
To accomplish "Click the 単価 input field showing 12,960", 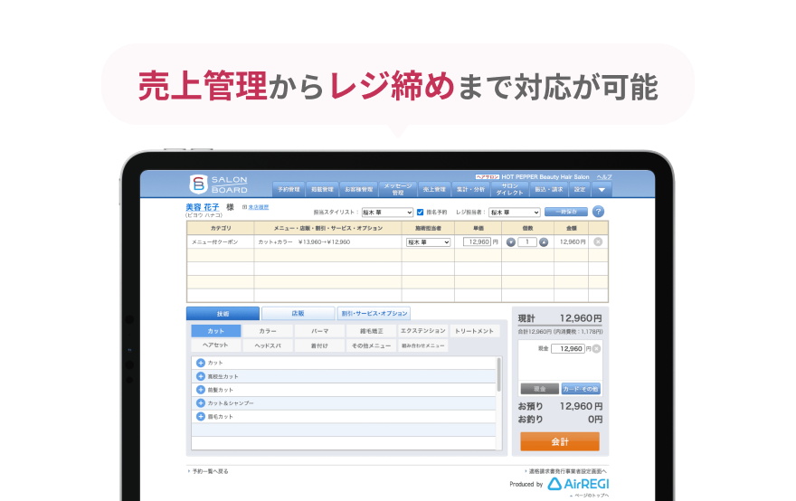I will pos(478,242).
